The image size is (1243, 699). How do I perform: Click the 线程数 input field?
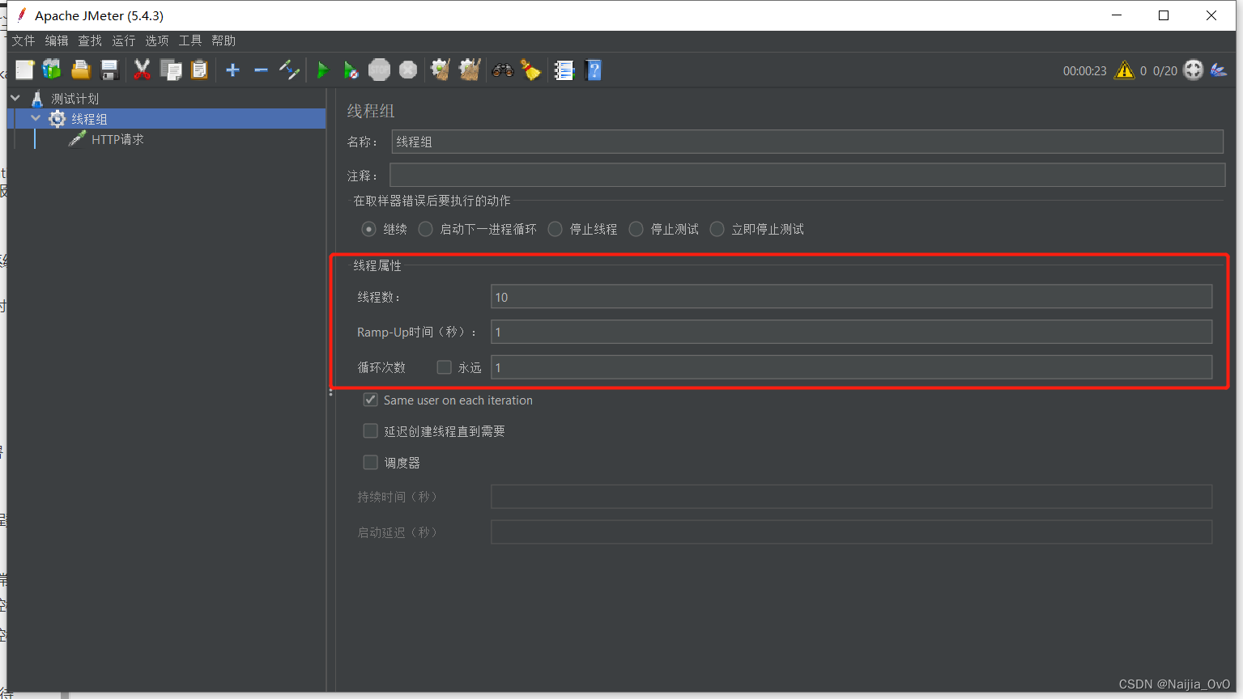[x=851, y=297]
